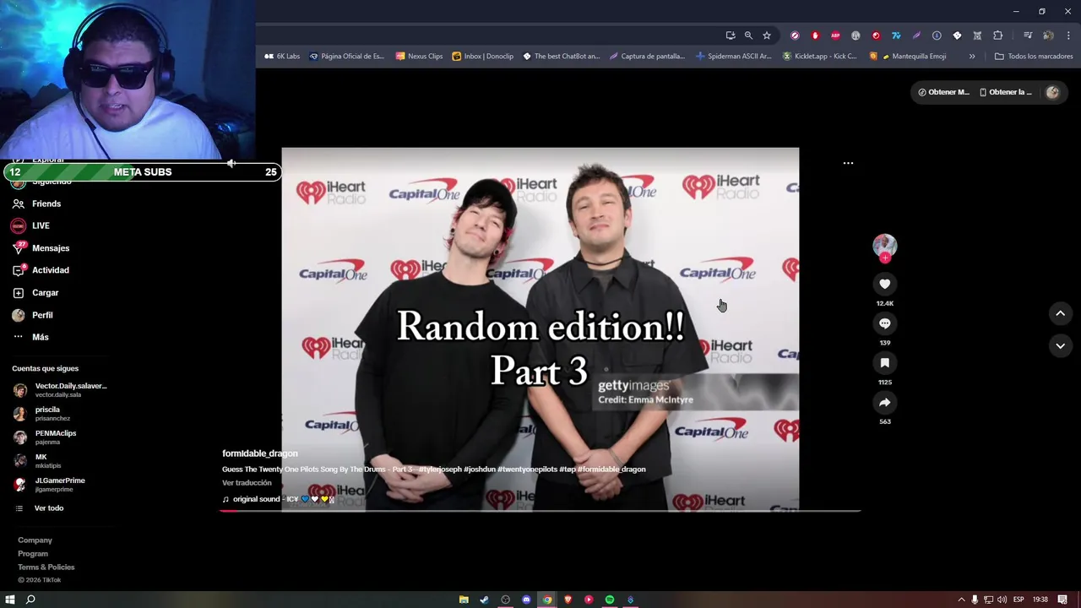The width and height of the screenshot is (1081, 608).
Task: Click the AdBlock Plus ABP extension icon
Action: coord(835,35)
